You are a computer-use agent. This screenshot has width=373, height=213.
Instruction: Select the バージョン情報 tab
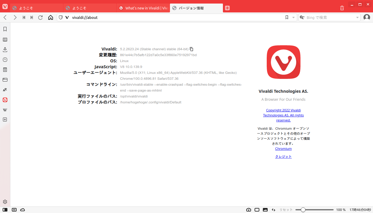[x=196, y=8]
